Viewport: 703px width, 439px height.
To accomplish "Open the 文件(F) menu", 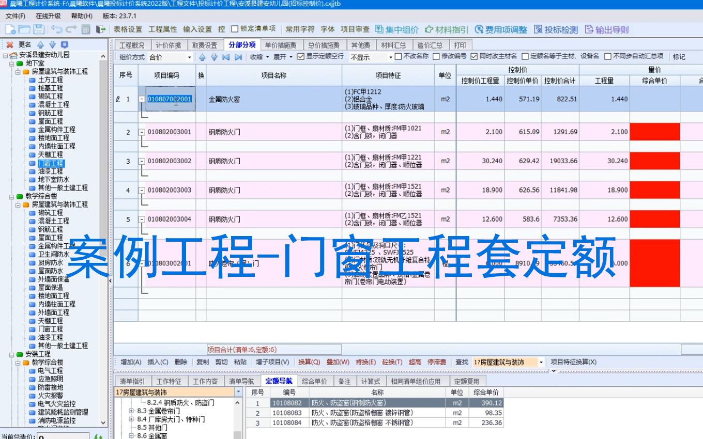I will pyautogui.click(x=16, y=16).
